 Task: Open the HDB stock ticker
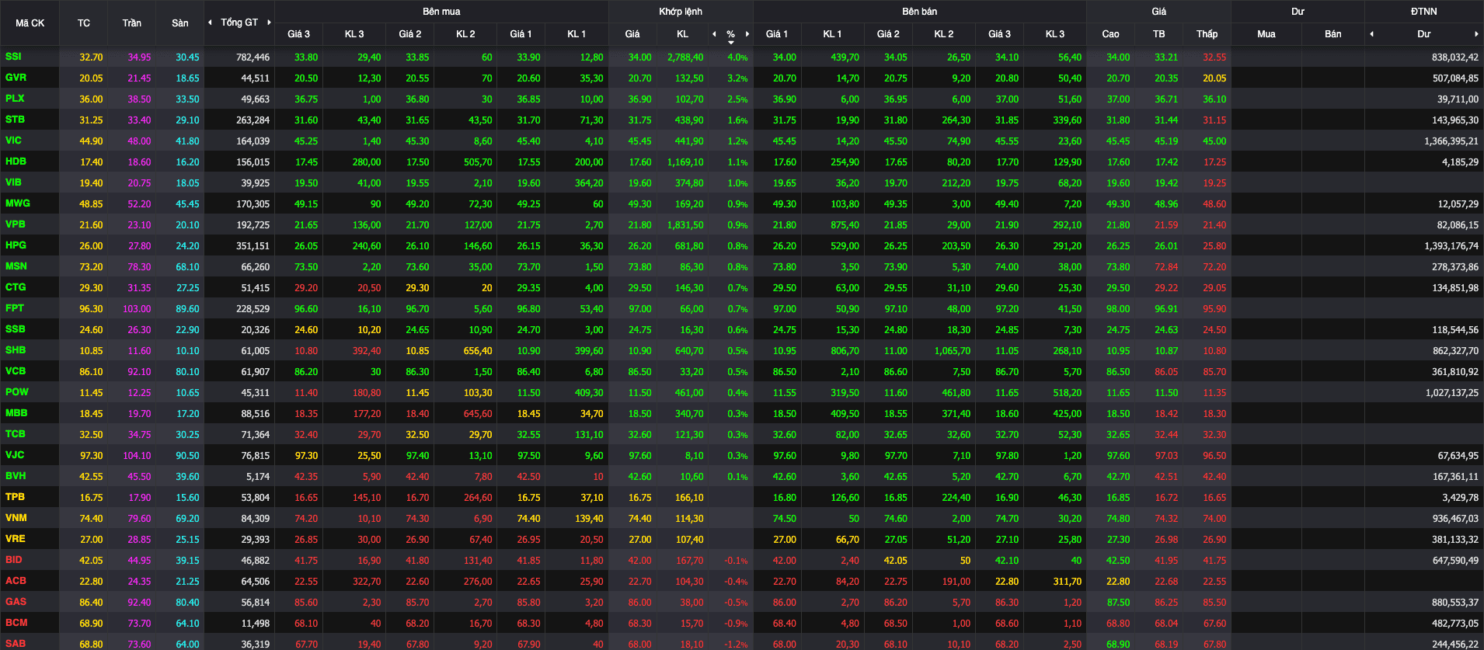tap(16, 162)
